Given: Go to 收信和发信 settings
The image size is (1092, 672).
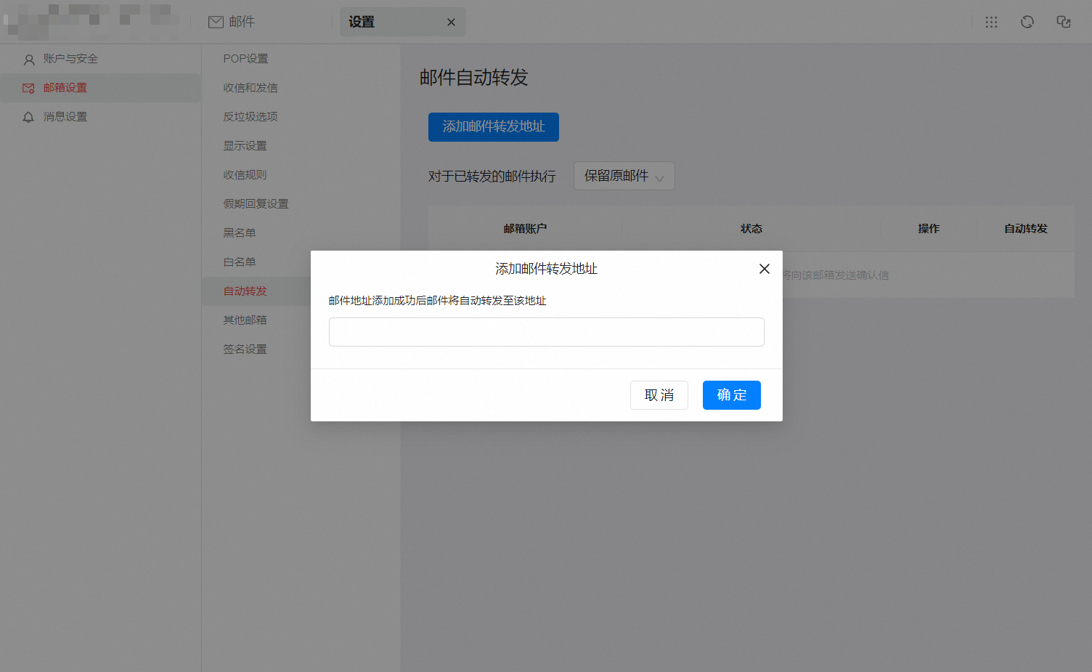Looking at the screenshot, I should [250, 88].
